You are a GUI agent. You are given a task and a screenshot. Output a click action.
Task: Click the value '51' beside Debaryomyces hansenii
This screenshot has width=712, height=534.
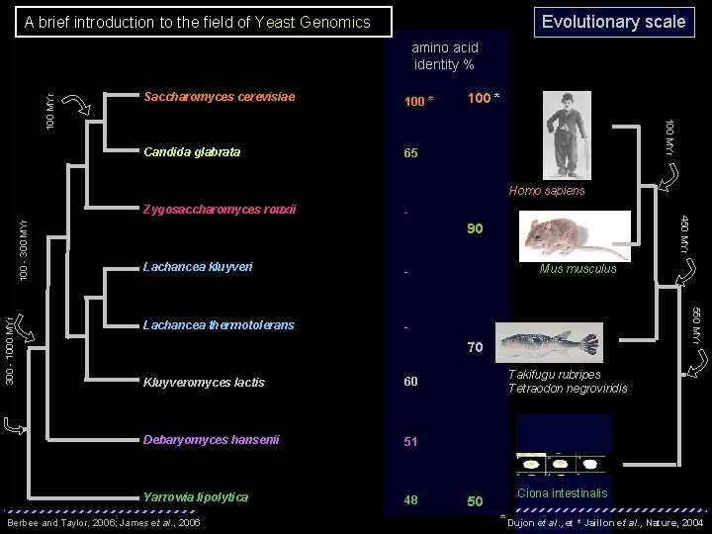[x=410, y=441]
